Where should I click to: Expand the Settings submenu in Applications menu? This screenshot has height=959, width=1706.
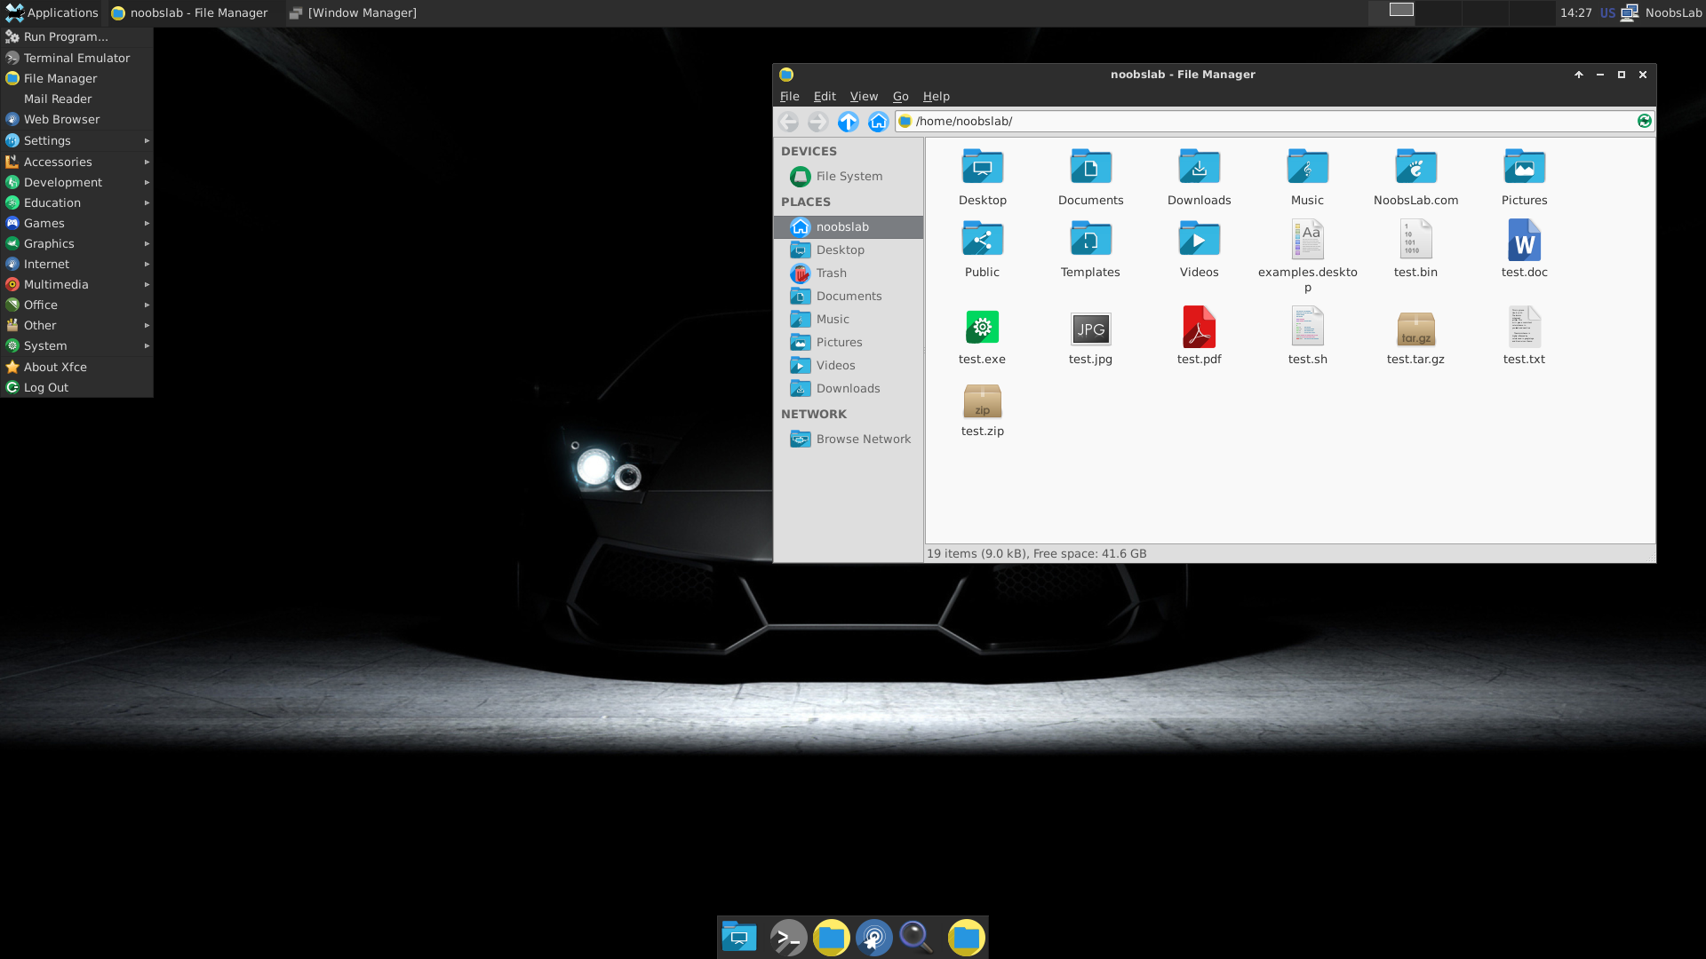pos(76,140)
